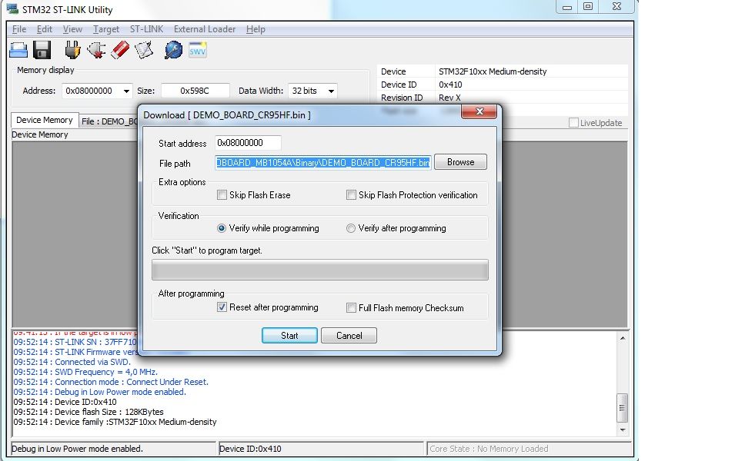Click the 'SWD Frequency = 4,0 MHz.' log line
The height and width of the screenshot is (461, 745).
tap(85, 372)
